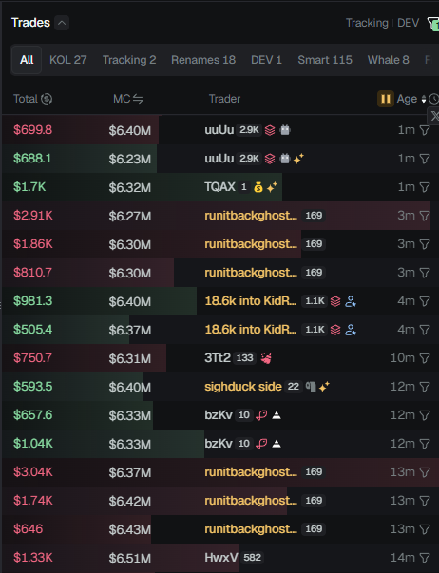The height and width of the screenshot is (573, 439).
Task: Click the stack icon on the $981.3 row
Action: tap(335, 301)
